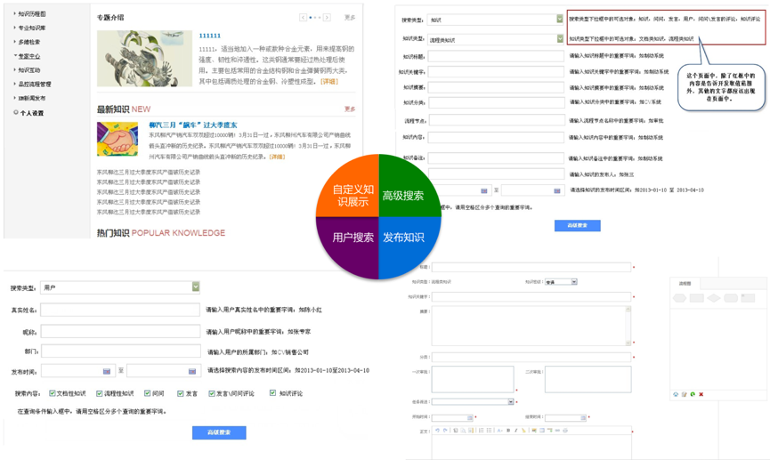Uncheck the 发言 checkbox
770x460 pixels.
181,392
